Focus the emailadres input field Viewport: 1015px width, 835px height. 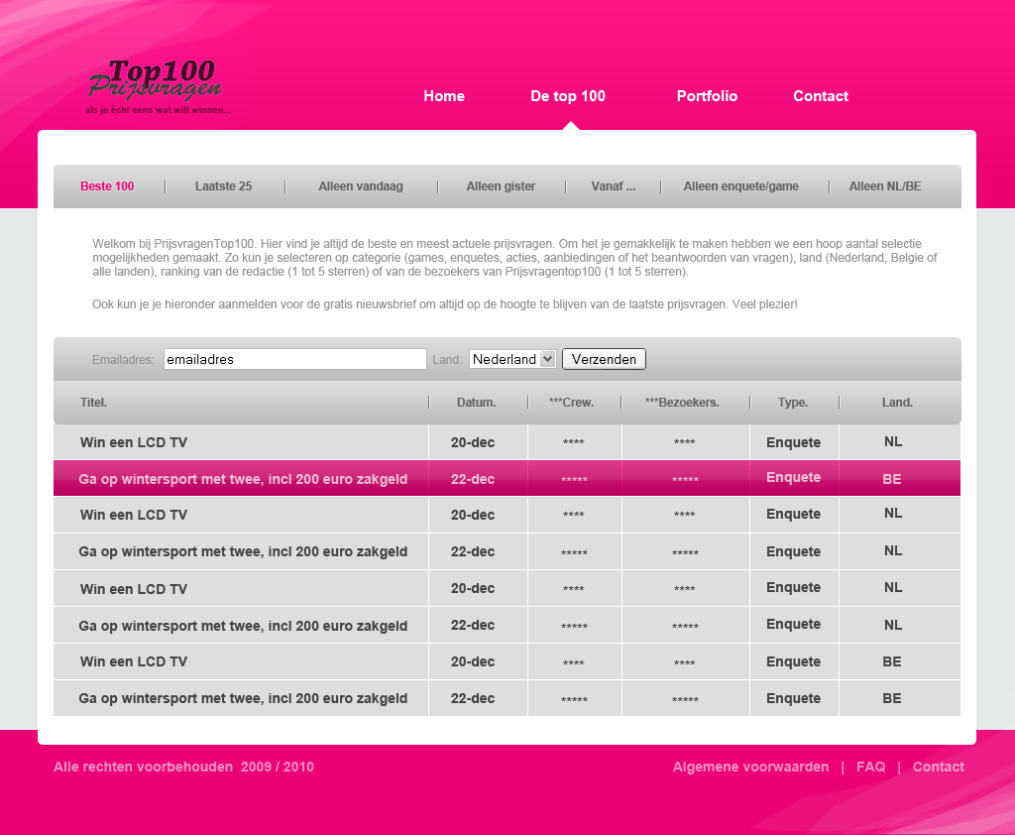click(295, 359)
